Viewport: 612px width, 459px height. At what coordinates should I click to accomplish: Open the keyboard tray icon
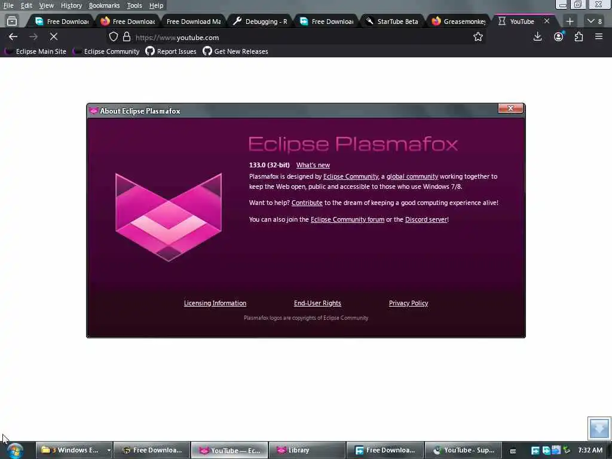513,451
